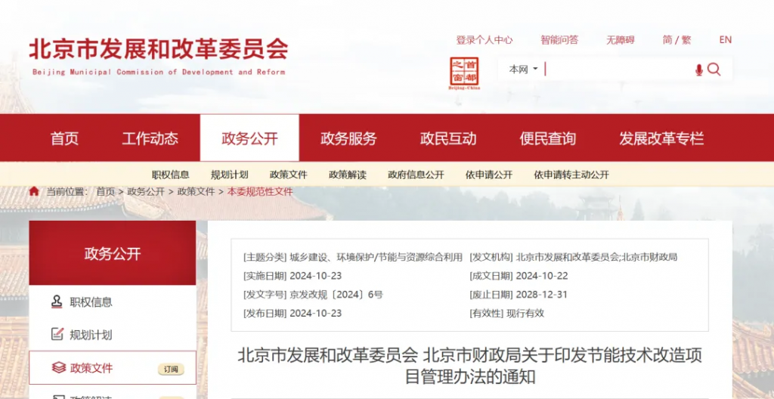Switch site language to EN
774x399 pixels.
(x=725, y=40)
